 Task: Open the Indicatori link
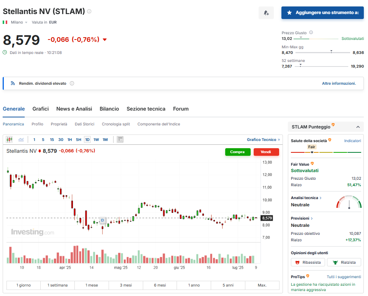[352, 141]
